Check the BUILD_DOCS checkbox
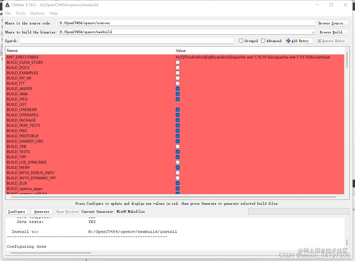This screenshot has width=355, height=261. (x=177, y=67)
